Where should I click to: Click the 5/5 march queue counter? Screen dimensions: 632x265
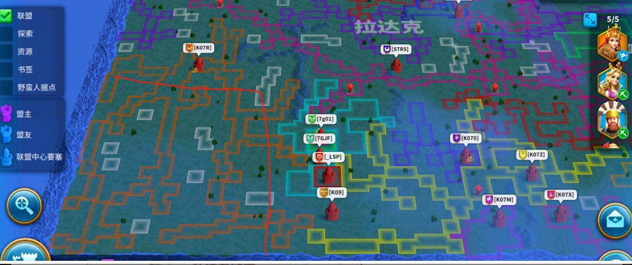tap(613, 19)
